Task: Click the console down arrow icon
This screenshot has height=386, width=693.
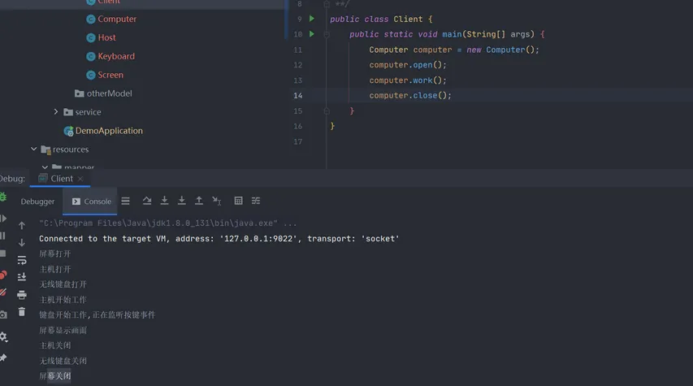Action: [22, 243]
